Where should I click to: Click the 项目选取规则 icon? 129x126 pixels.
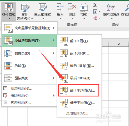tap(8, 40)
